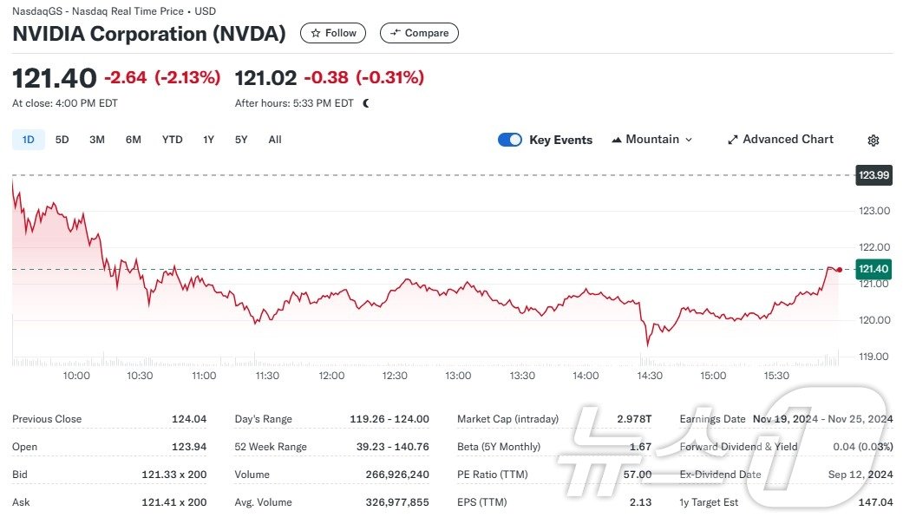Click the red endpoint dot on chart

pyautogui.click(x=840, y=270)
